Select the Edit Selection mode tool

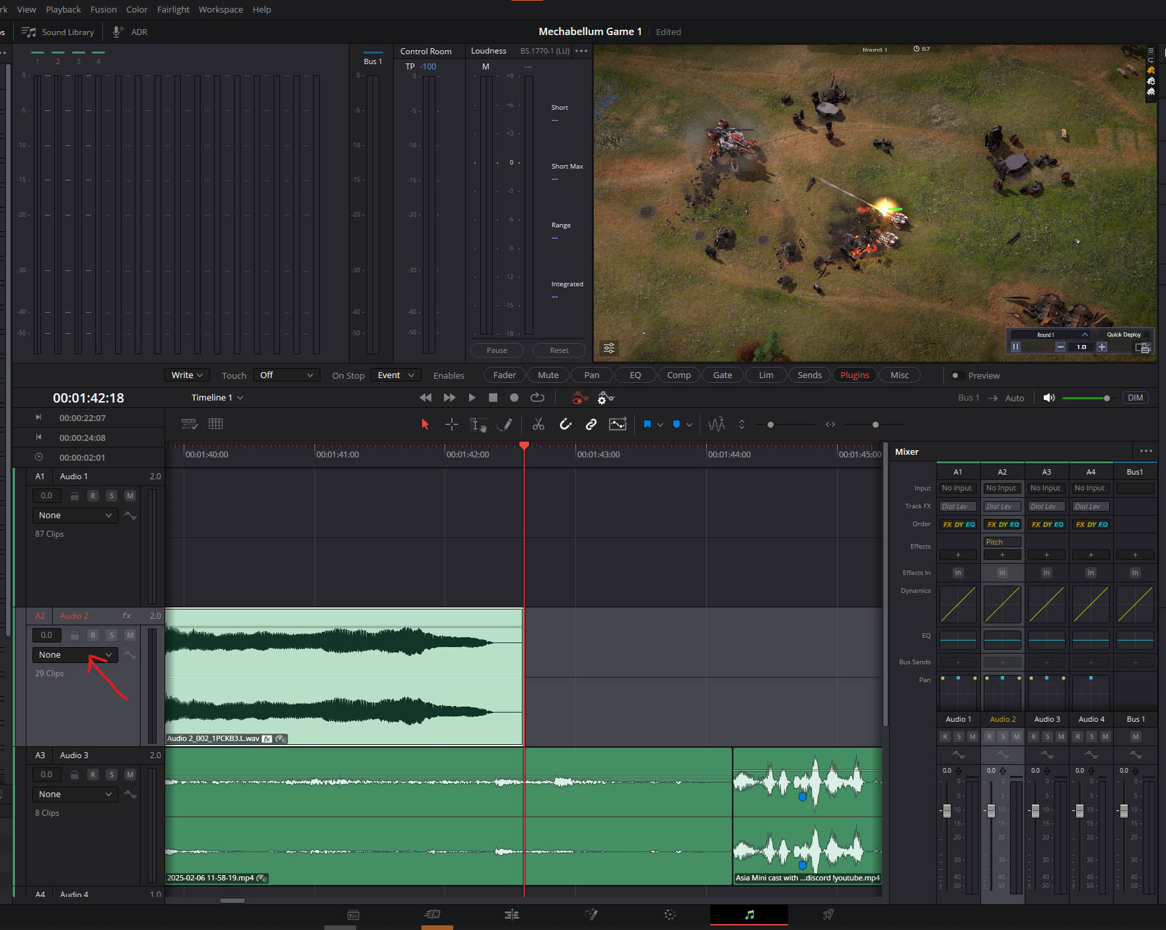pos(478,424)
